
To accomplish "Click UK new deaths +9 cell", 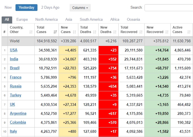I will 108,105.
